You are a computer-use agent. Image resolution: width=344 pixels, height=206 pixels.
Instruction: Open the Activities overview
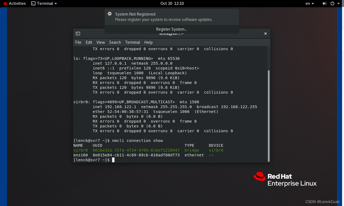[x=17, y=3]
